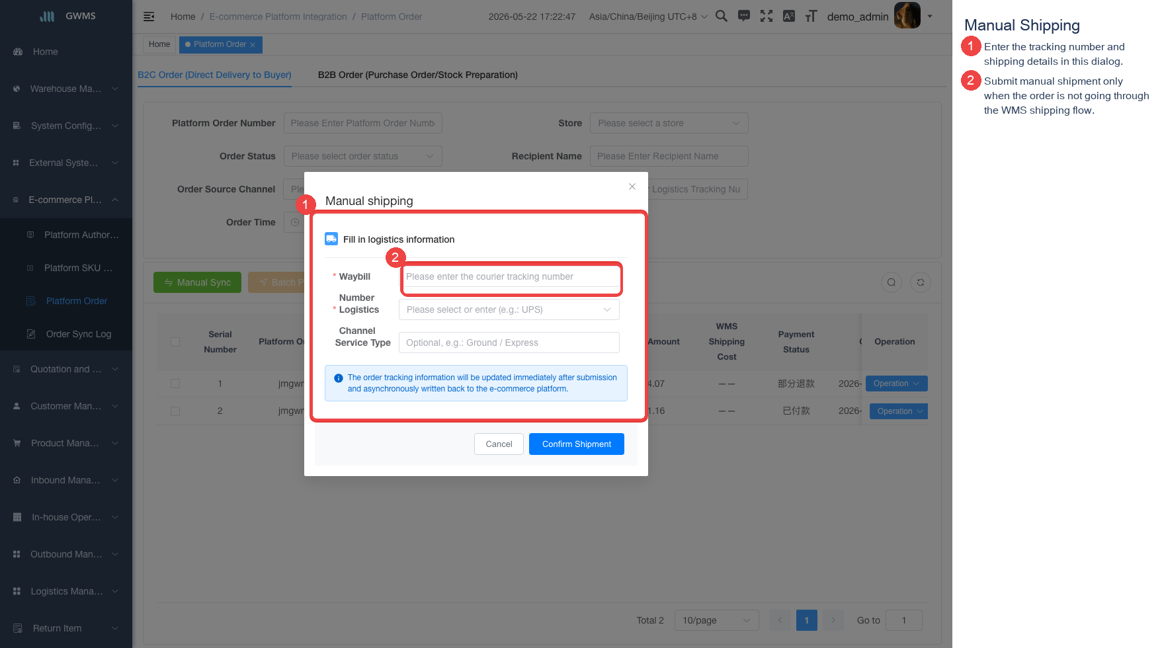Open language translation icon in header
The image size is (1164, 648).
coord(789,16)
